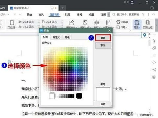This screenshot has height=118, width=158.
Task: Click the 文字方向 text direction icon
Action: coord(108,23)
